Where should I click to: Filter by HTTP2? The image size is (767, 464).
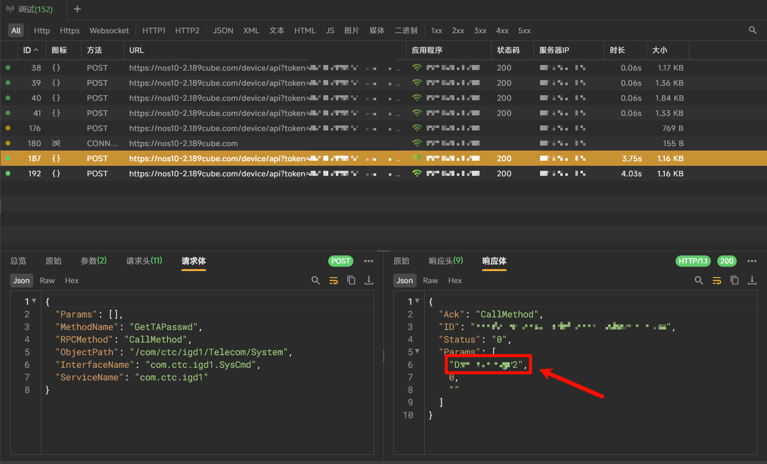coord(187,30)
